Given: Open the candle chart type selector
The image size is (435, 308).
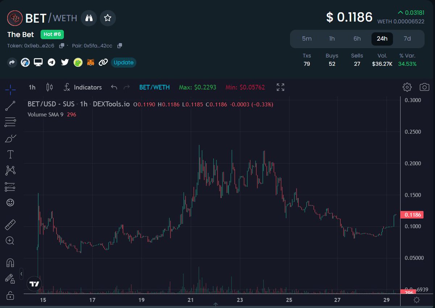Looking at the screenshot, I should coord(50,87).
